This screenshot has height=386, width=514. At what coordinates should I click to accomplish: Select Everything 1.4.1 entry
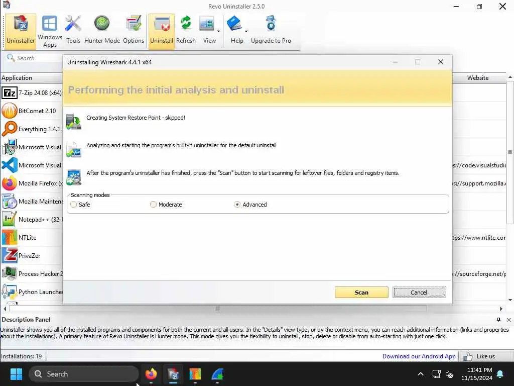coord(32,129)
